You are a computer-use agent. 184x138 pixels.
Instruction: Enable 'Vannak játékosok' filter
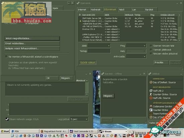151,50
